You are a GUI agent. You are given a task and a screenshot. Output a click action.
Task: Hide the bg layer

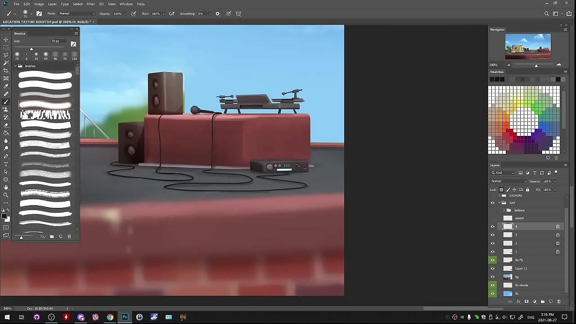[x=492, y=277]
